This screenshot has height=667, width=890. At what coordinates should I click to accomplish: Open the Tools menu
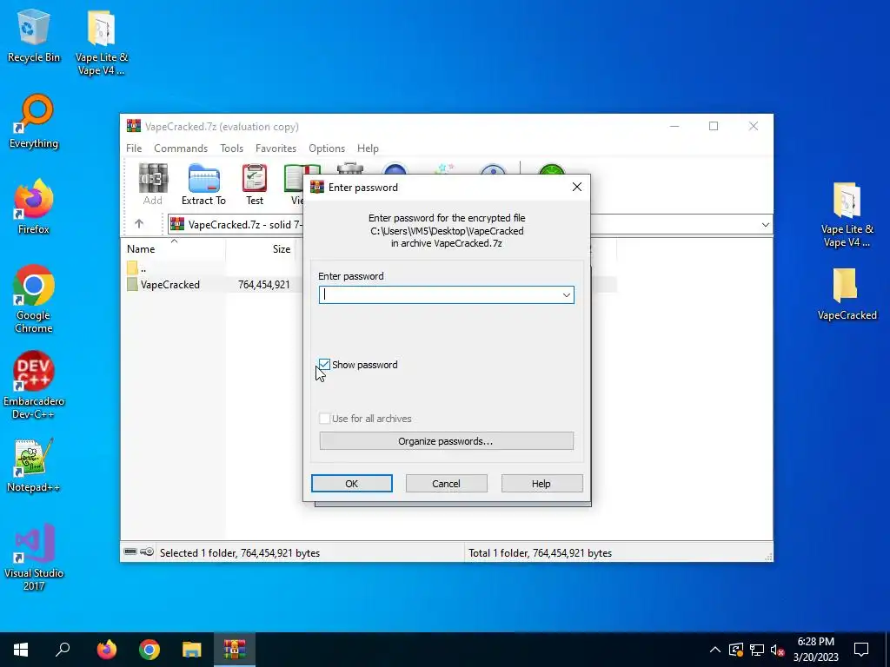pyautogui.click(x=231, y=148)
